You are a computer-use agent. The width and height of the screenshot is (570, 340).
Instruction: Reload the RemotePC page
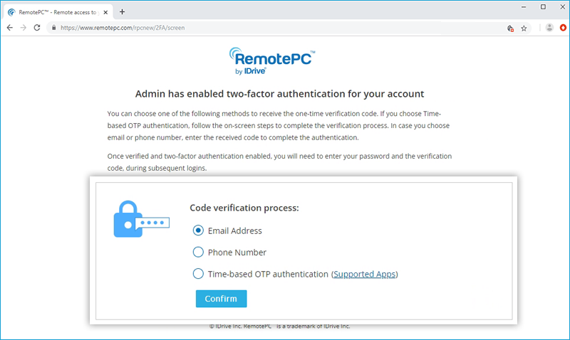(36, 28)
